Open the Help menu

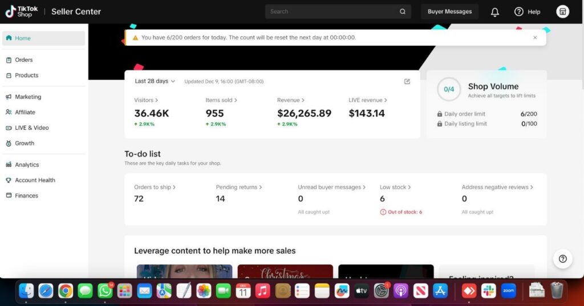click(x=527, y=11)
